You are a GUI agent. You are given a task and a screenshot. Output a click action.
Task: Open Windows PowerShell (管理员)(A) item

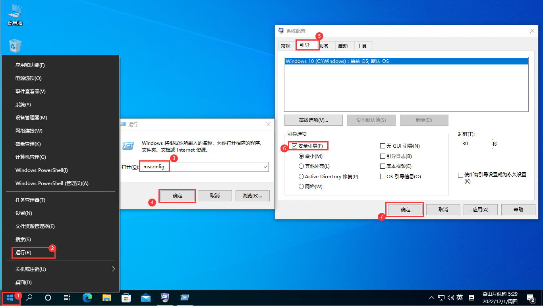[x=60, y=183]
